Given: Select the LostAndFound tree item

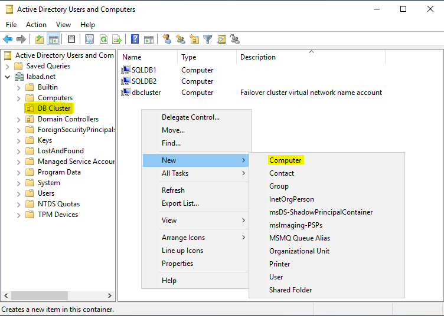Looking at the screenshot, I should coord(61,151).
